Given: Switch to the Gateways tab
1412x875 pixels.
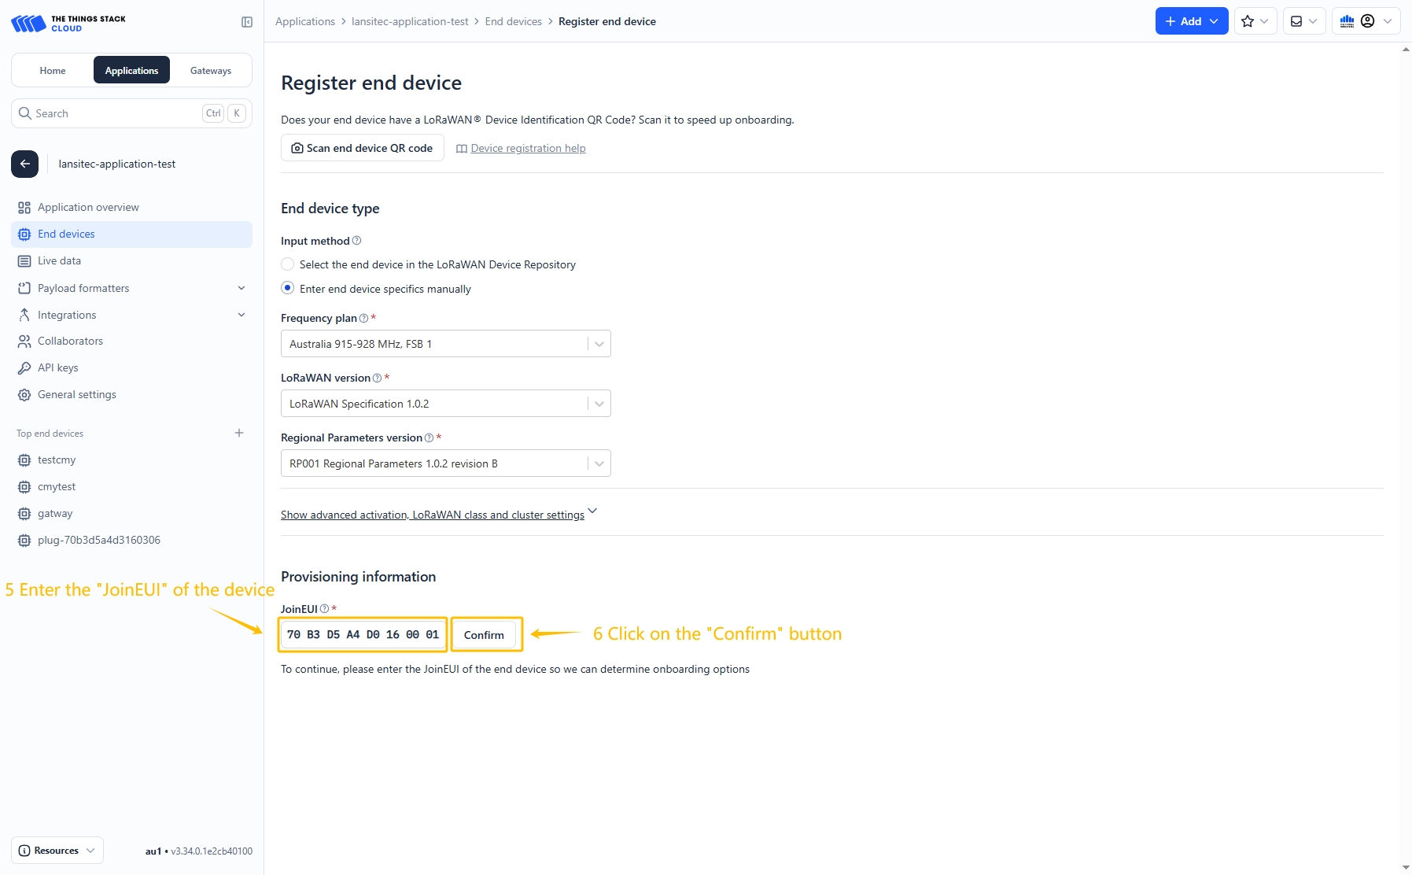Looking at the screenshot, I should click(211, 71).
